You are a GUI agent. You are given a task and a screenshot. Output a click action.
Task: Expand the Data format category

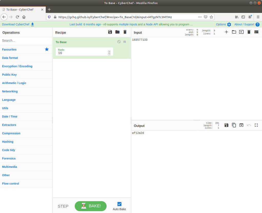coord(10,58)
